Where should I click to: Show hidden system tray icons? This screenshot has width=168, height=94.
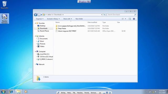click(x=147, y=92)
